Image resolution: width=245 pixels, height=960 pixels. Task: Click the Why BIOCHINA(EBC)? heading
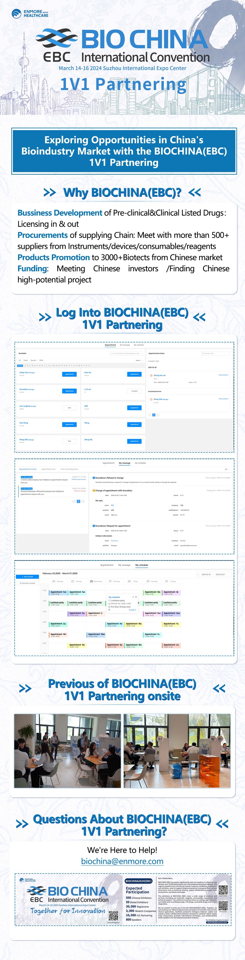tap(122, 193)
